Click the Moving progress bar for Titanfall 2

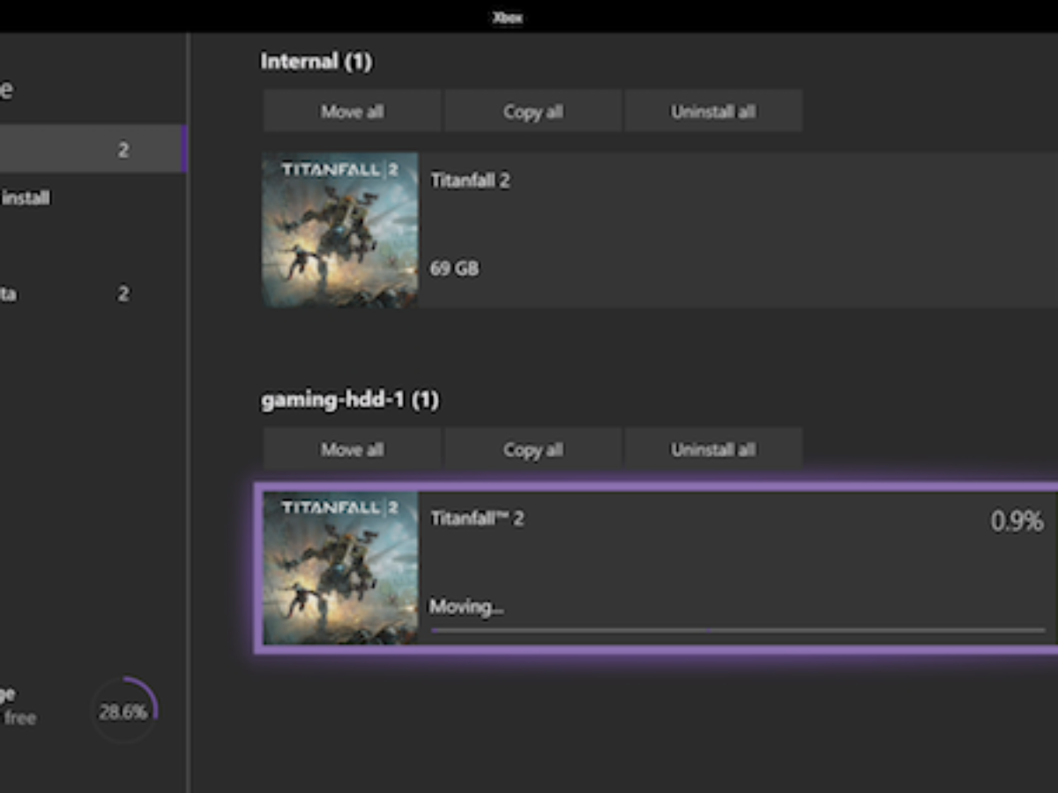pyautogui.click(x=738, y=630)
